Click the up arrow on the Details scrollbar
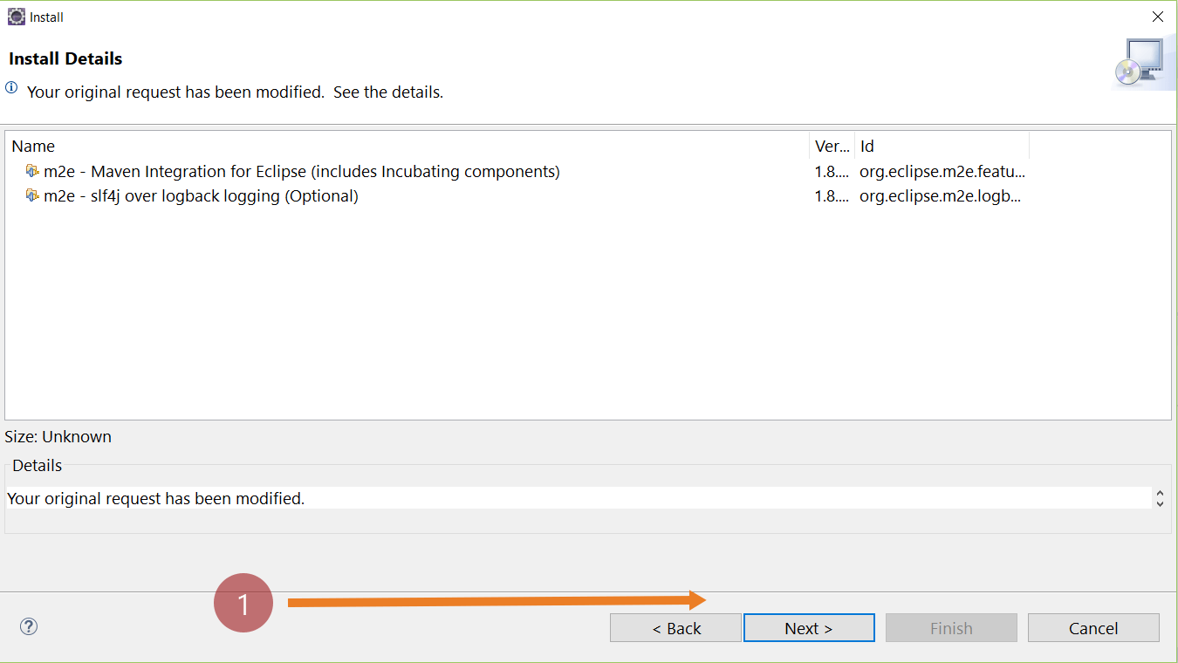Viewport: 1178px width, 663px height. click(x=1161, y=493)
